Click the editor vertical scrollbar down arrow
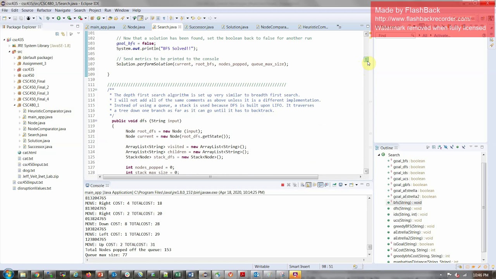This screenshot has height=279, width=496. click(x=366, y=171)
